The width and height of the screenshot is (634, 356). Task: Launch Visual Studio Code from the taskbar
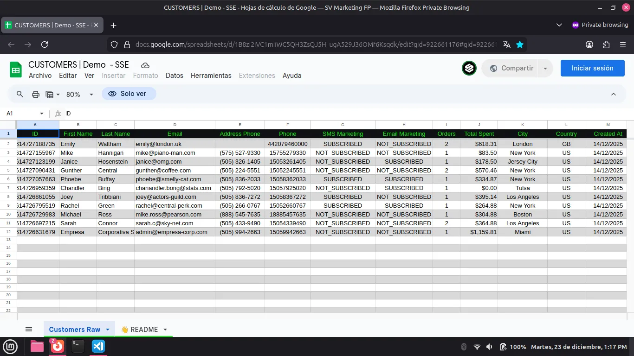98,346
